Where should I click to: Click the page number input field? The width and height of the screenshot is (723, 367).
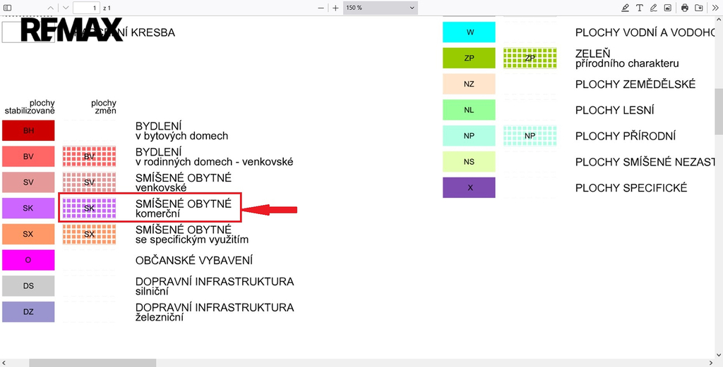(87, 8)
